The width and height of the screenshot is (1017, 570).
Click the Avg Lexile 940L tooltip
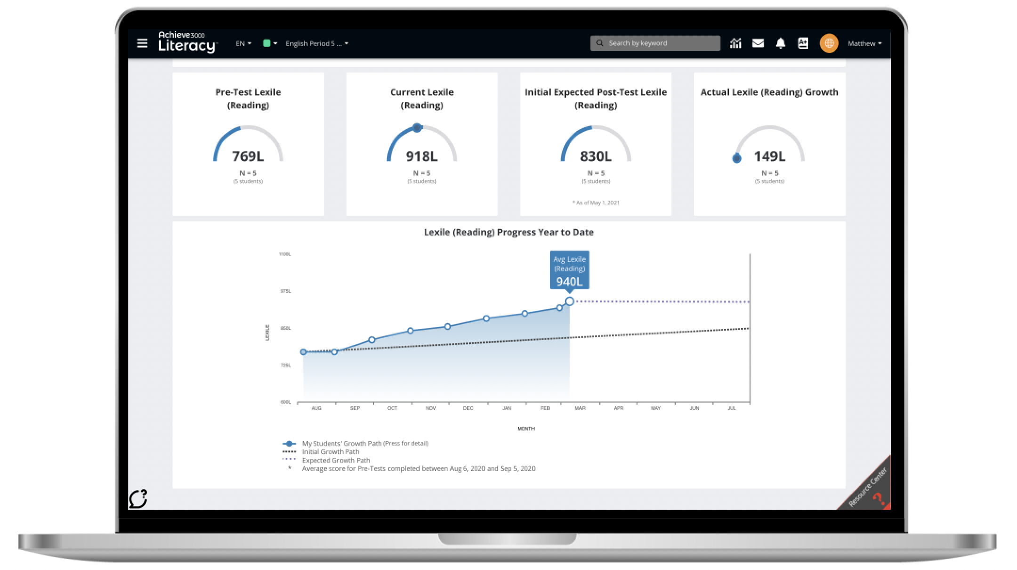pyautogui.click(x=569, y=270)
